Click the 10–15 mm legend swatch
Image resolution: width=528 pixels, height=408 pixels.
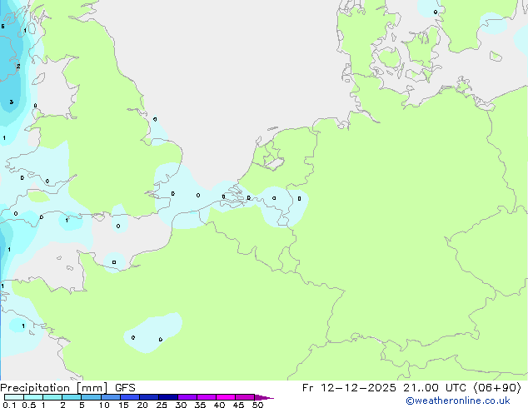pos(111,397)
